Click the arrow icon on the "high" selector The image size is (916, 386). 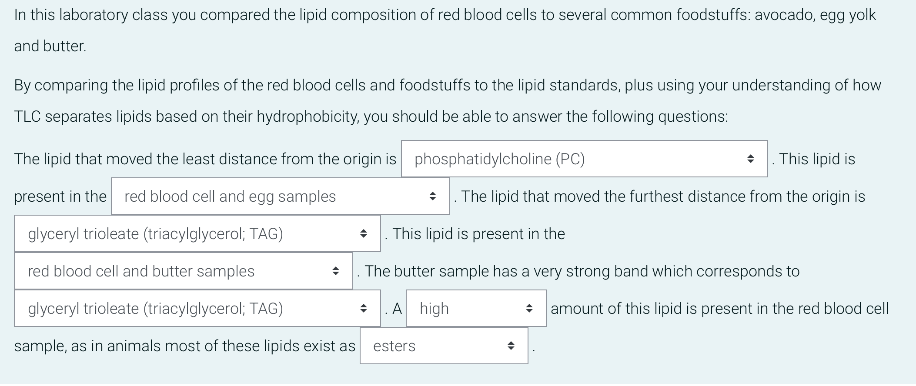click(x=529, y=309)
